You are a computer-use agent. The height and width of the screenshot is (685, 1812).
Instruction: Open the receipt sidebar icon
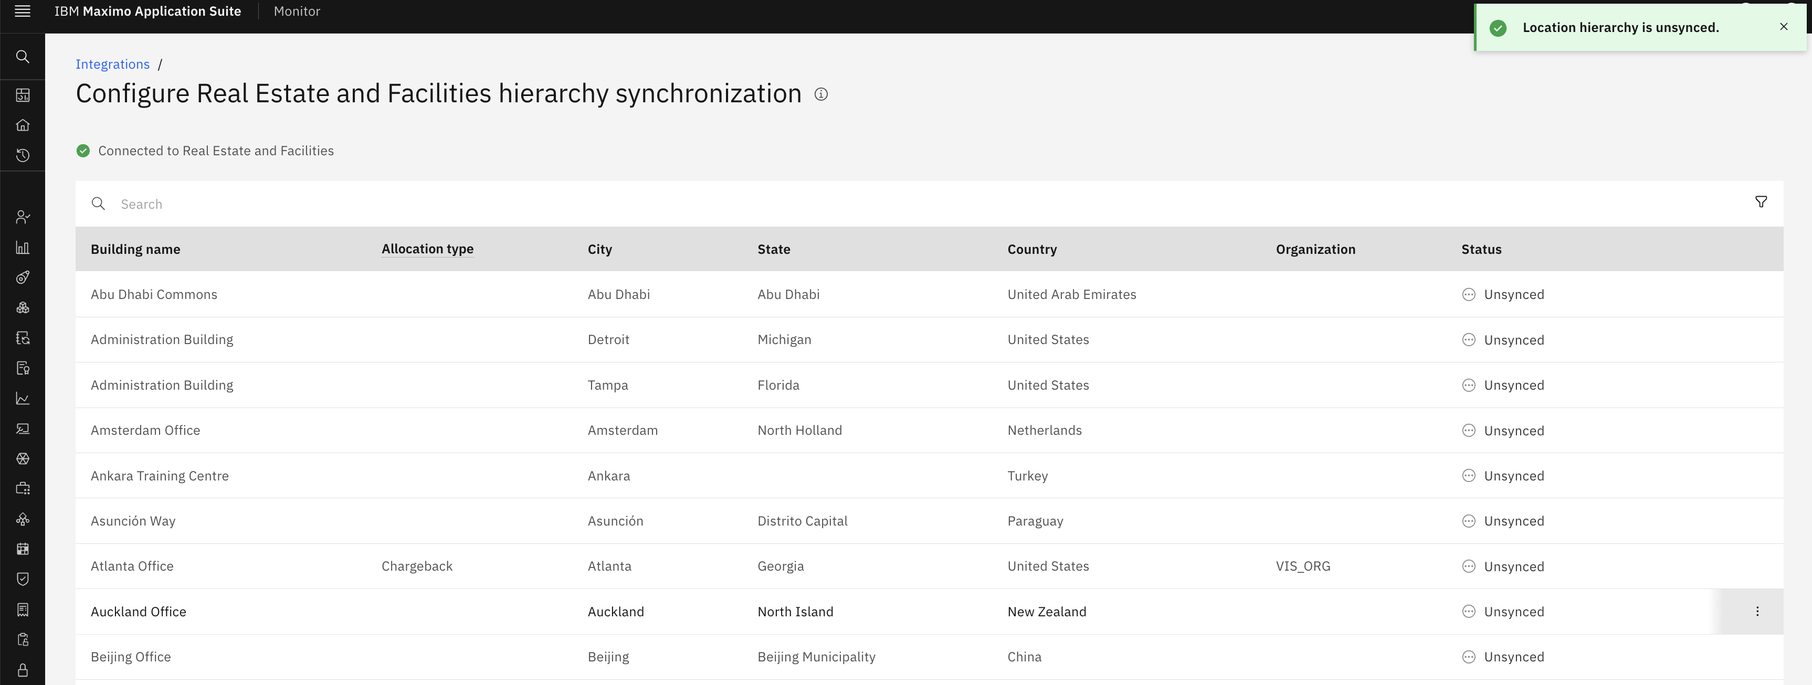23,609
